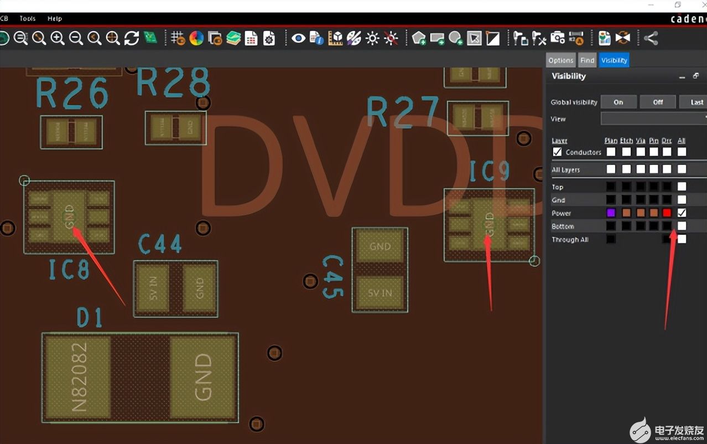Image resolution: width=707 pixels, height=444 pixels.
Task: Click the zoom points magnifier icon
Action: (x=39, y=38)
